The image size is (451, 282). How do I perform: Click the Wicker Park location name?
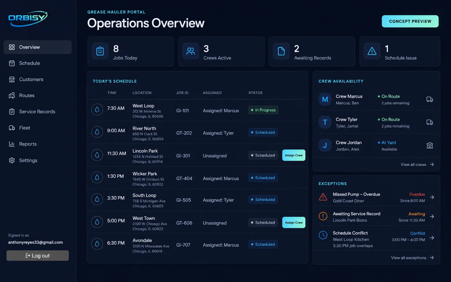click(x=145, y=174)
